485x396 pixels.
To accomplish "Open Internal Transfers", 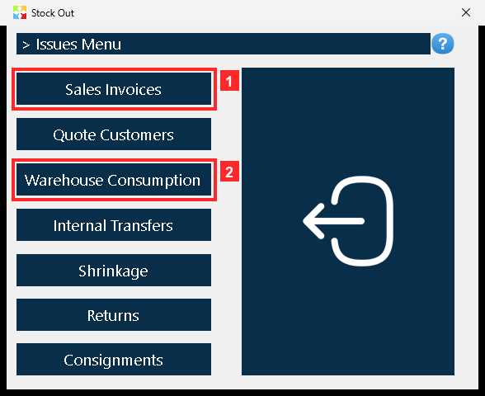I will click(114, 225).
